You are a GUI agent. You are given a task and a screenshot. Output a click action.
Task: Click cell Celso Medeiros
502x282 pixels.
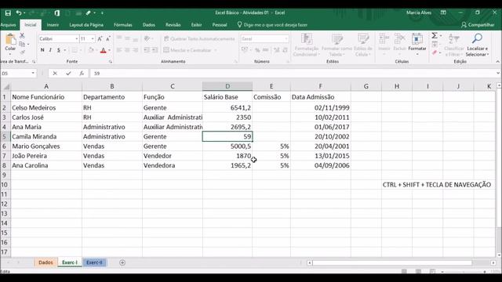point(46,108)
